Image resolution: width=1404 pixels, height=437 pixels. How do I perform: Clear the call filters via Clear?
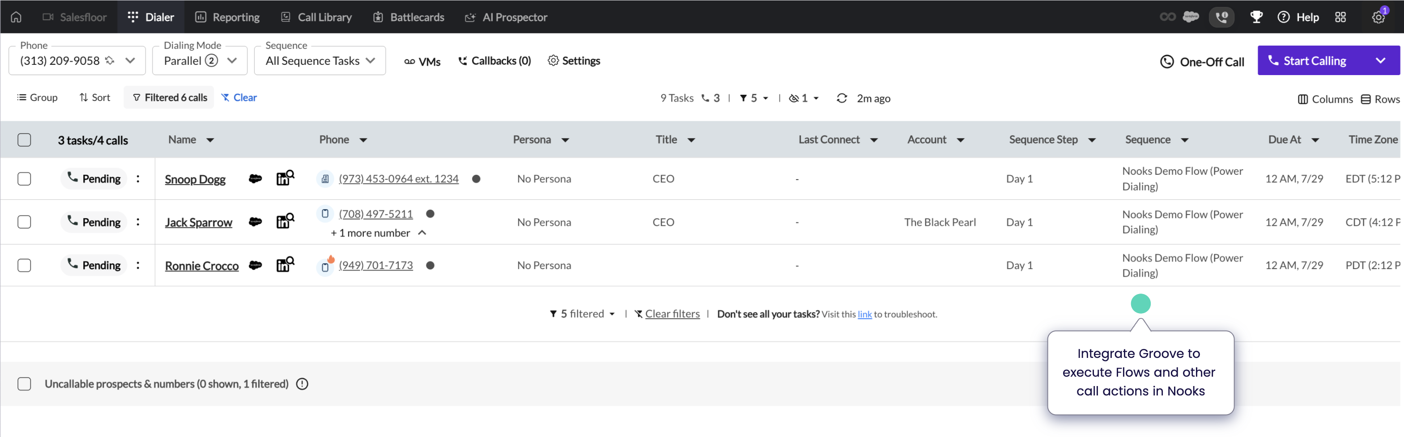(239, 97)
